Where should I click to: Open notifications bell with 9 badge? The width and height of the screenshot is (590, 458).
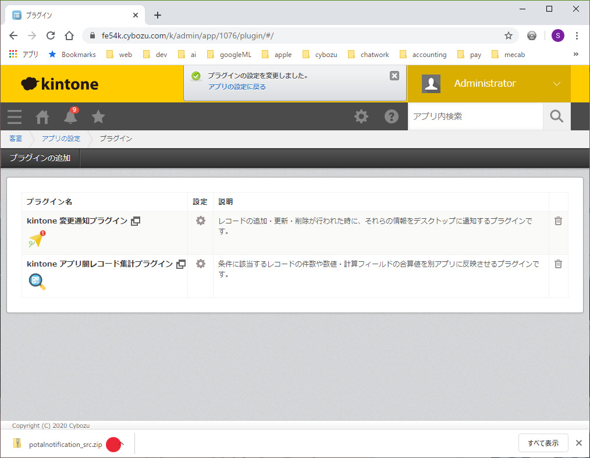pos(70,116)
